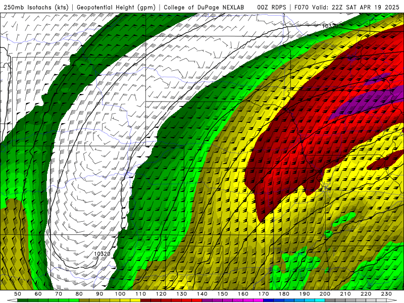The width and height of the screenshot is (404, 303).
Task: Click the 110 label on the color scale
Action: pyautogui.click(x=141, y=294)
